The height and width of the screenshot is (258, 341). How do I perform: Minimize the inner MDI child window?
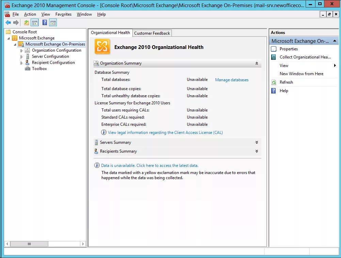coord(323,14)
